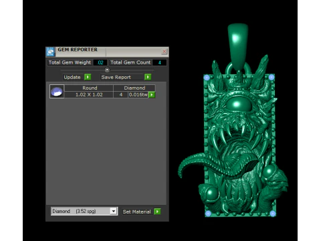Close the Gem Reporter window
The image size is (321, 241).
click(x=165, y=52)
